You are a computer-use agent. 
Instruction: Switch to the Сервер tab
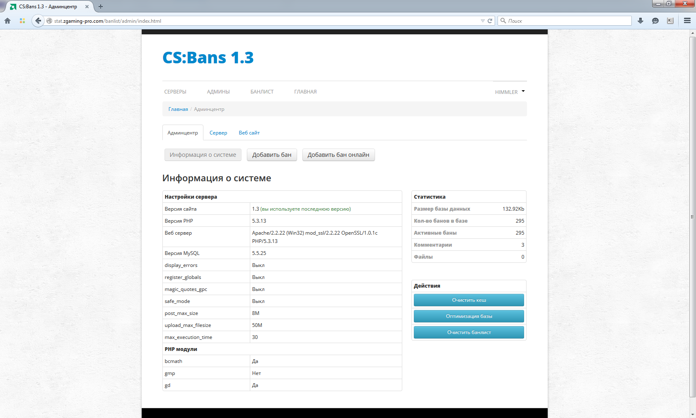point(218,133)
